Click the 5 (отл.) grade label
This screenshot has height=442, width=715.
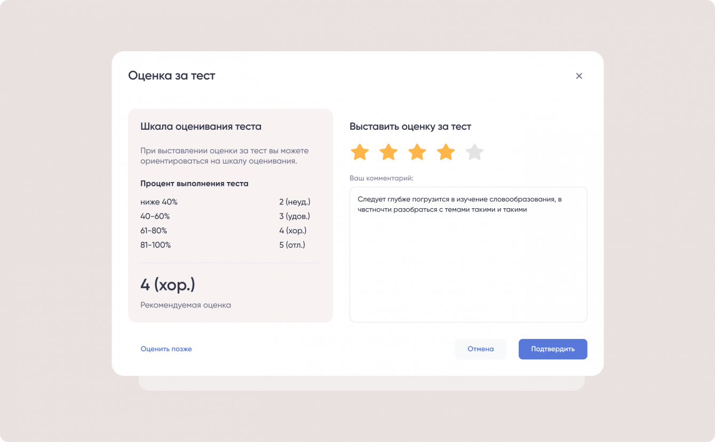pos(292,246)
